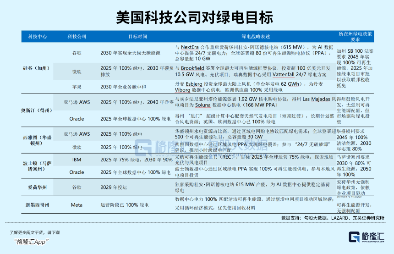The height and width of the screenshot is (254, 394).
Task: Click 2030 年实现全天候无碳能源
Action: click(131, 53)
